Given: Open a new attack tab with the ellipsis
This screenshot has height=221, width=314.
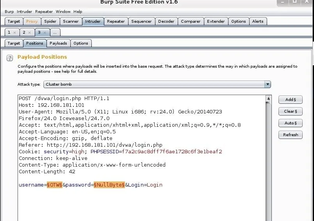Looking at the screenshot, I should click(55, 32).
